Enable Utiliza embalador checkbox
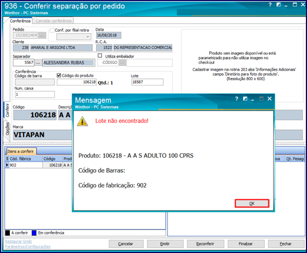Viewport: 307px width, 253px height. pos(100,56)
